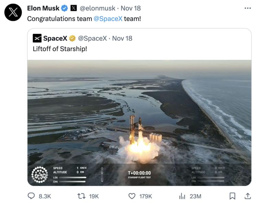Image resolution: width=257 pixels, height=204 pixels.
Task: View post analytics showing 23M views
Action: point(182,196)
